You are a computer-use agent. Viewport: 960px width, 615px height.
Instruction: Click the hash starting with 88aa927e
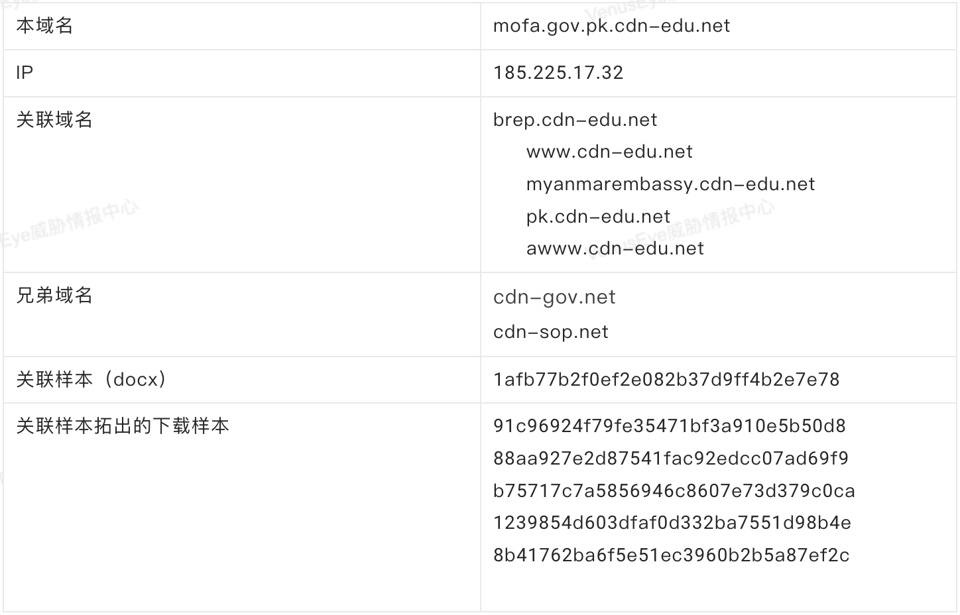pos(671,459)
